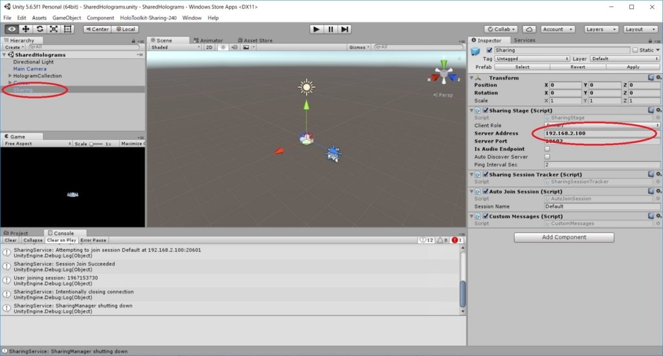Open the Free Aspect dropdown
663x356 pixels.
point(37,144)
